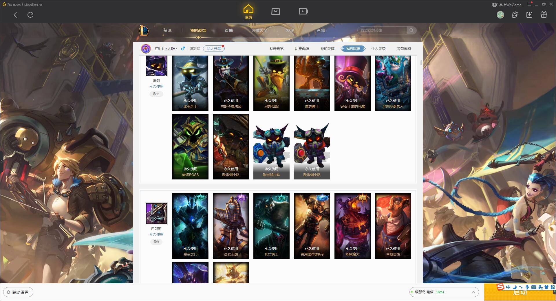Click the 内瑟斯 champion portrait
Image resolution: width=556 pixels, height=301 pixels.
pos(156,214)
